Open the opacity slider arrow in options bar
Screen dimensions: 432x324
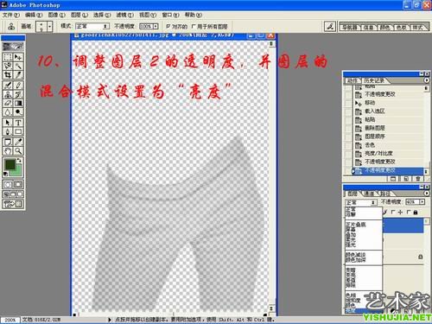tap(156, 26)
